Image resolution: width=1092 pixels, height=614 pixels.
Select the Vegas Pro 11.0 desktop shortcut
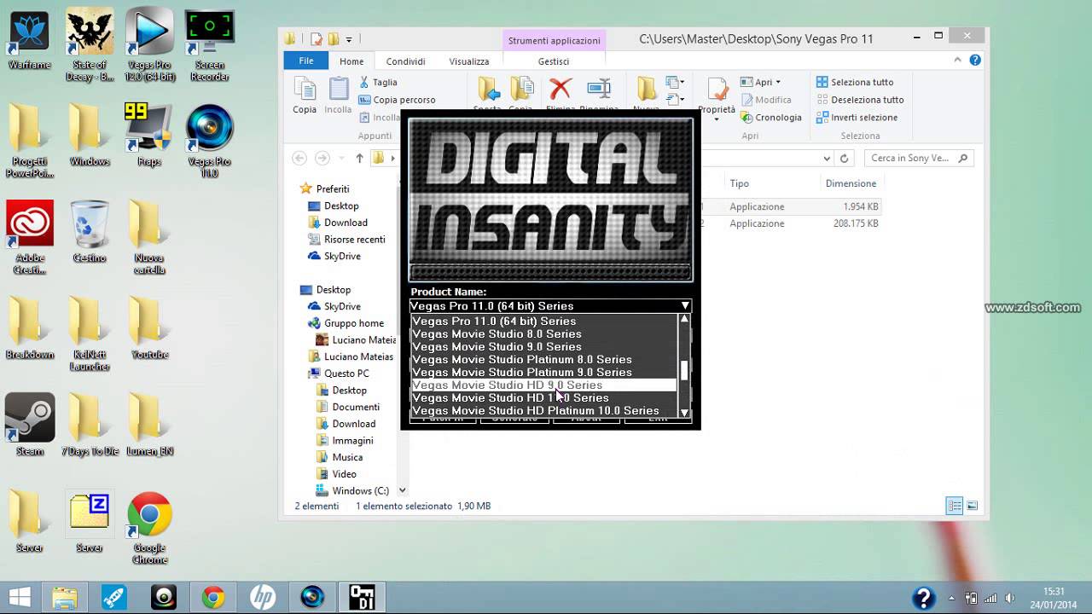click(x=209, y=141)
